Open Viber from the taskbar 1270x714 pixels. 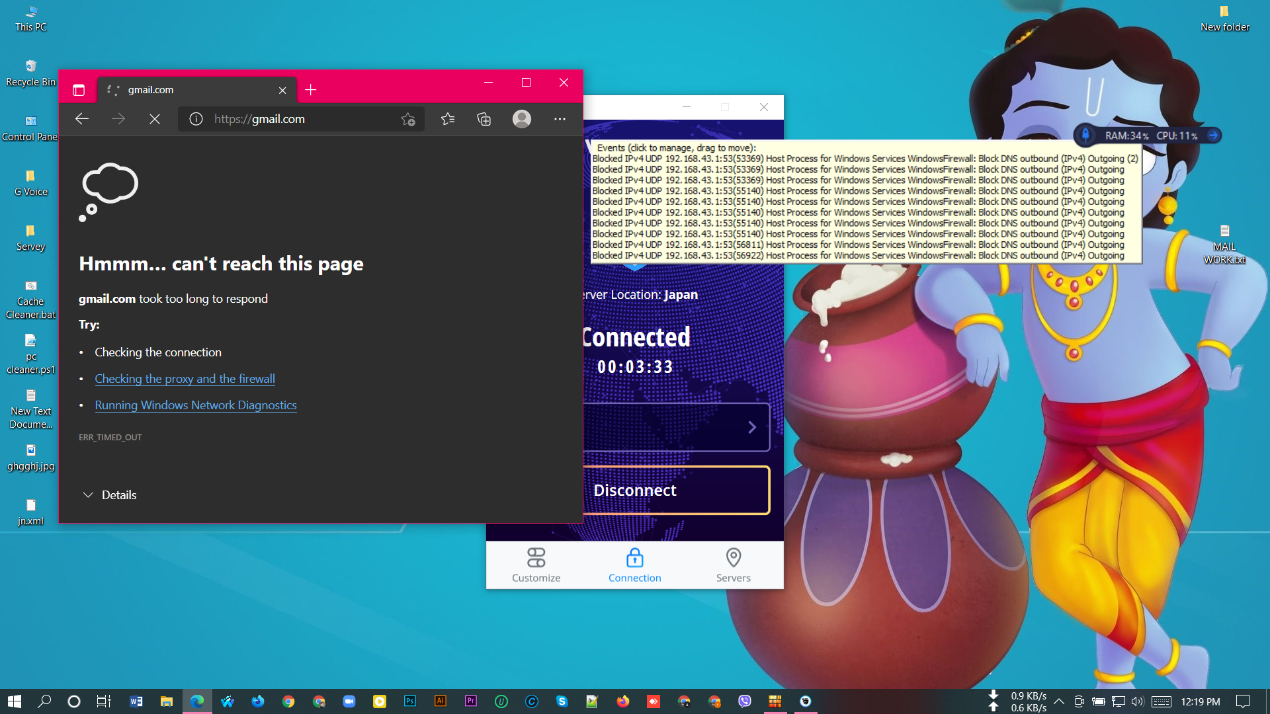click(745, 701)
